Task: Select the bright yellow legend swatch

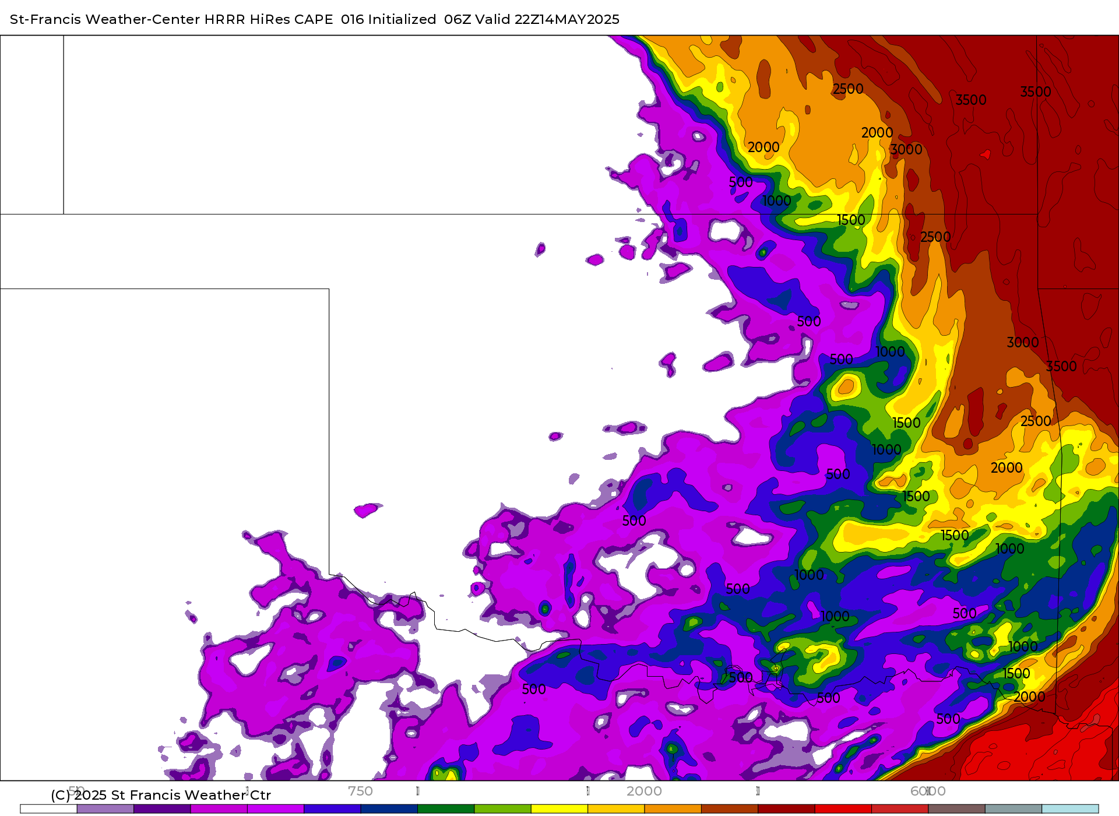Action: pos(559,809)
